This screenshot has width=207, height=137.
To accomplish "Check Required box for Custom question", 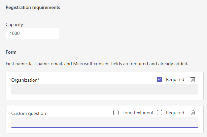I will pos(159,113).
